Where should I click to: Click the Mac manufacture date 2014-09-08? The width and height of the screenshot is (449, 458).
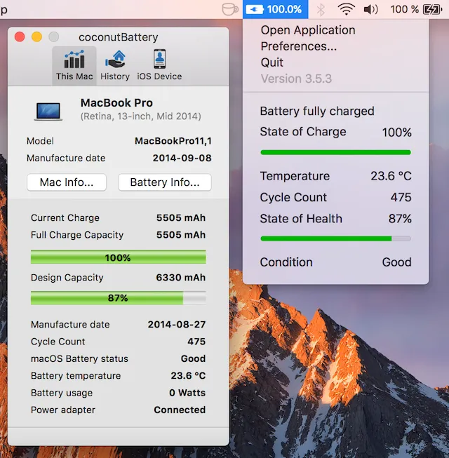(182, 158)
